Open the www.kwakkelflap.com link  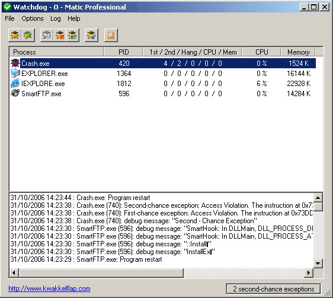coord(49,289)
